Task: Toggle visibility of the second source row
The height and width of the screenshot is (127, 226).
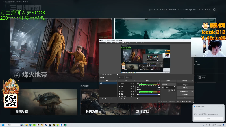Action: pyautogui.click(x=131, y=86)
